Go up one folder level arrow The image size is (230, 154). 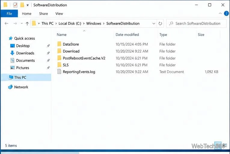[27, 23]
